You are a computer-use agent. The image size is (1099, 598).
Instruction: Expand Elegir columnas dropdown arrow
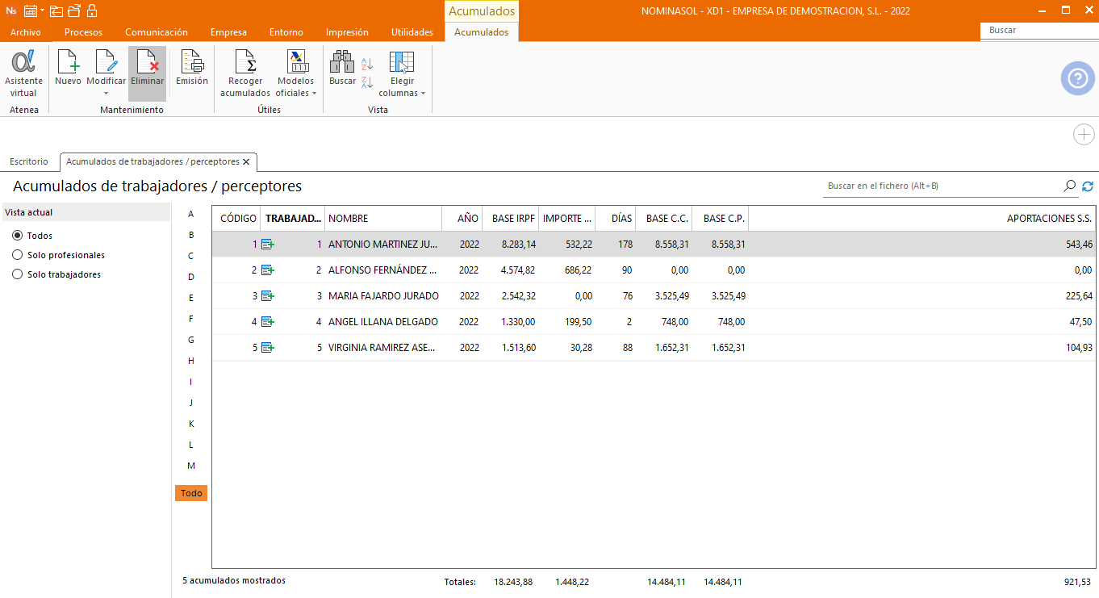[424, 94]
